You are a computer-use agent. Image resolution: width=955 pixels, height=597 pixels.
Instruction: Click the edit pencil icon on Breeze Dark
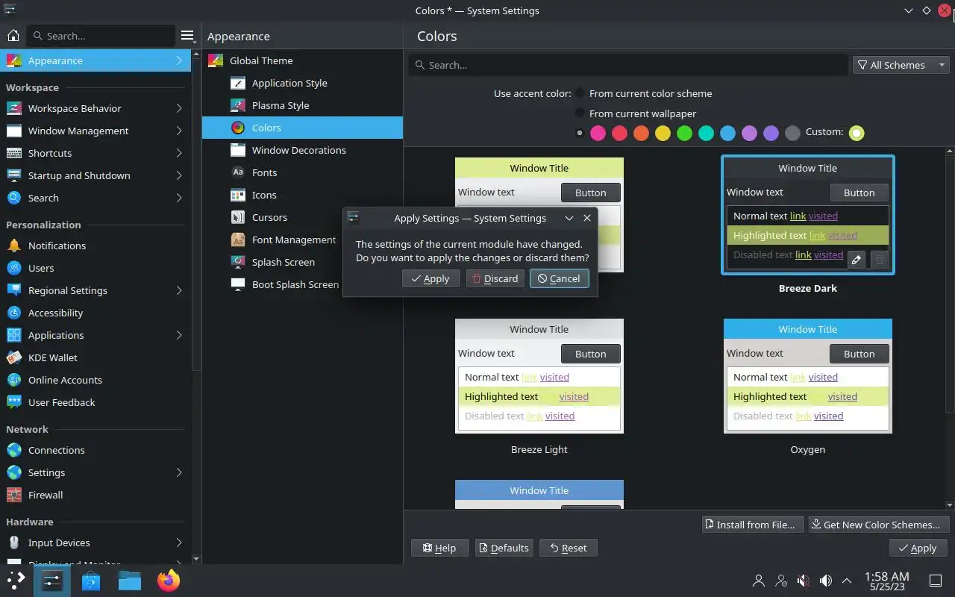857,259
